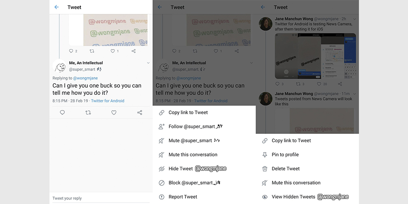Image resolution: width=408 pixels, height=204 pixels.
Task: Retweet the 'one buck' tweet in left panel
Action: point(88,113)
